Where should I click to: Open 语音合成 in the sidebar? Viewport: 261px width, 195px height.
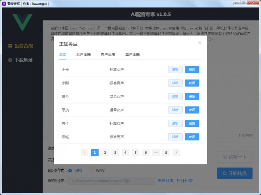(x=21, y=46)
